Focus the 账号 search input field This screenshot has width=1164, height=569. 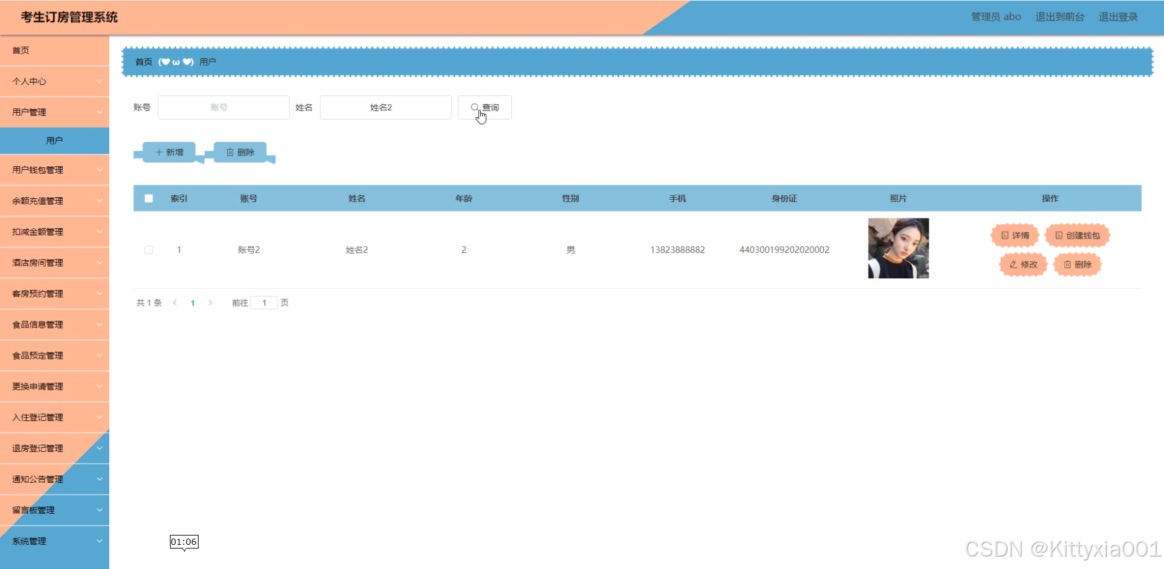[223, 107]
